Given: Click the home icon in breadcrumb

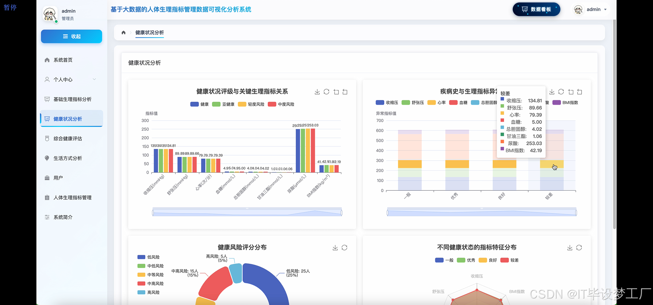Looking at the screenshot, I should point(123,33).
